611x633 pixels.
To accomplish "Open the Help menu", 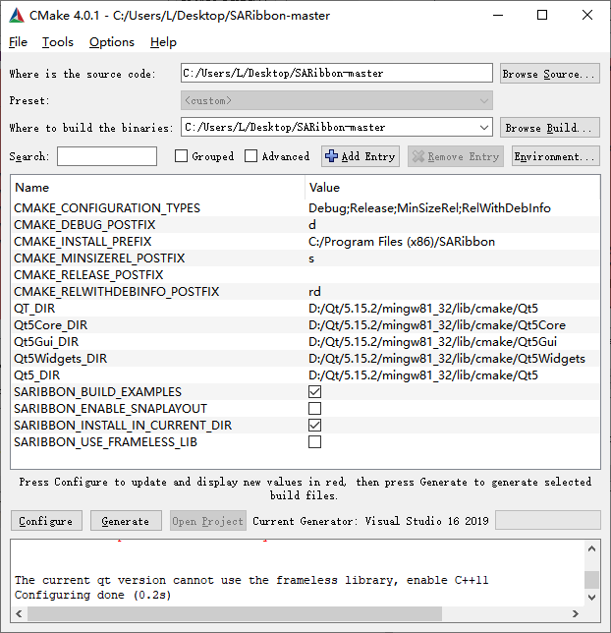I will pyautogui.click(x=163, y=42).
